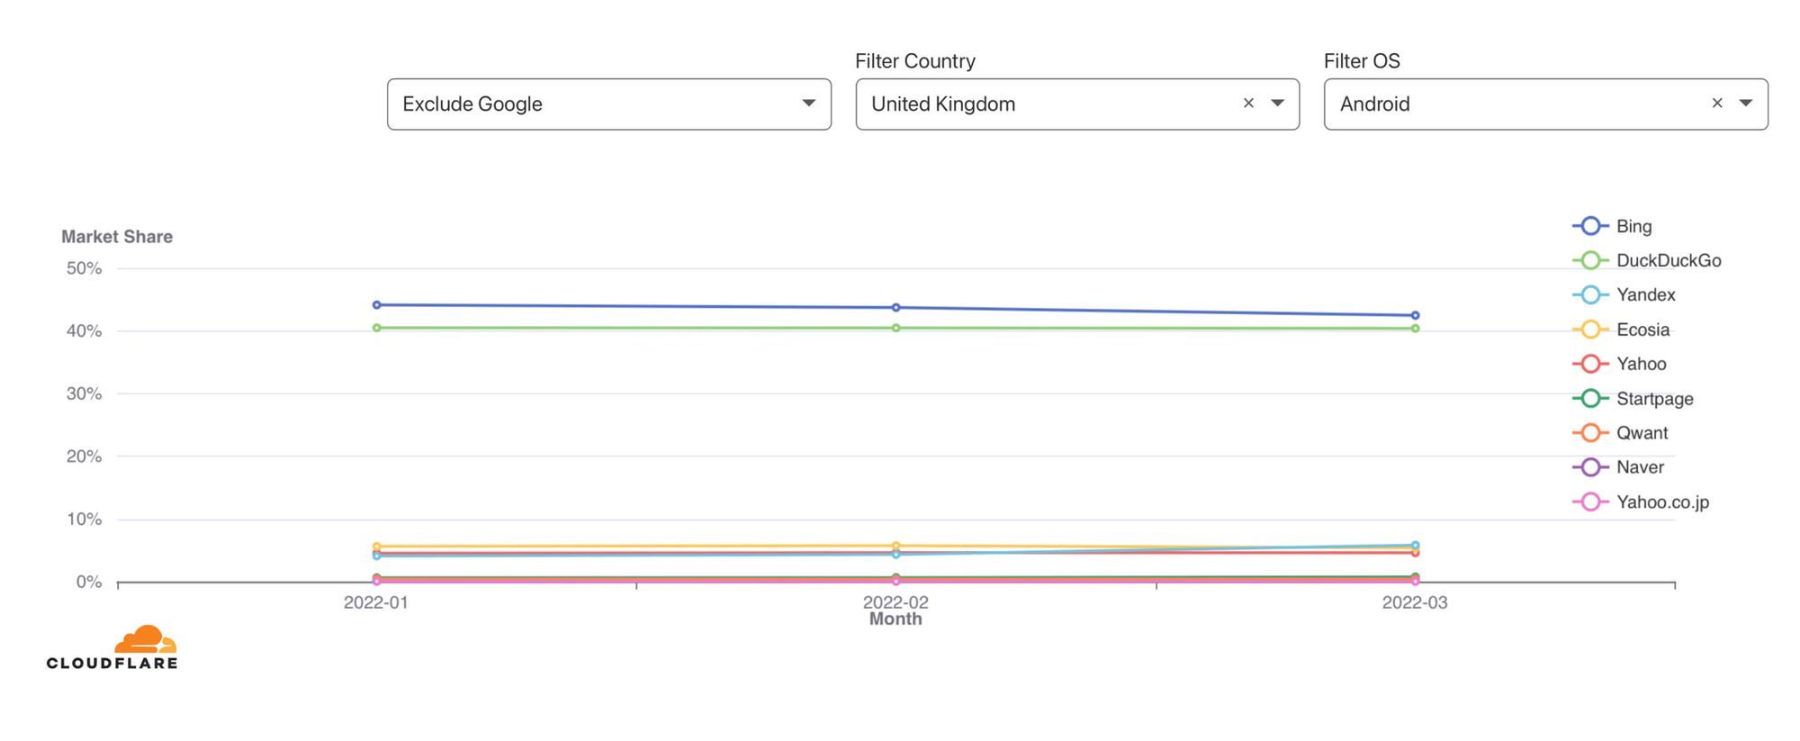The height and width of the screenshot is (741, 1800).
Task: Click the Yandex legend circle icon
Action: (x=1589, y=294)
